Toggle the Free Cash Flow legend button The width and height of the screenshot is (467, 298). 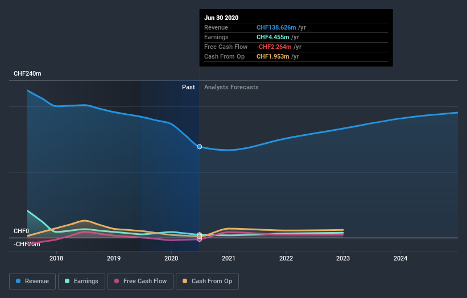140,282
